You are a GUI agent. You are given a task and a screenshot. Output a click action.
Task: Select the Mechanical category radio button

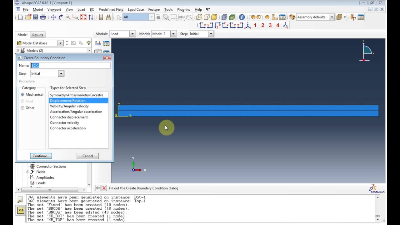(22, 95)
